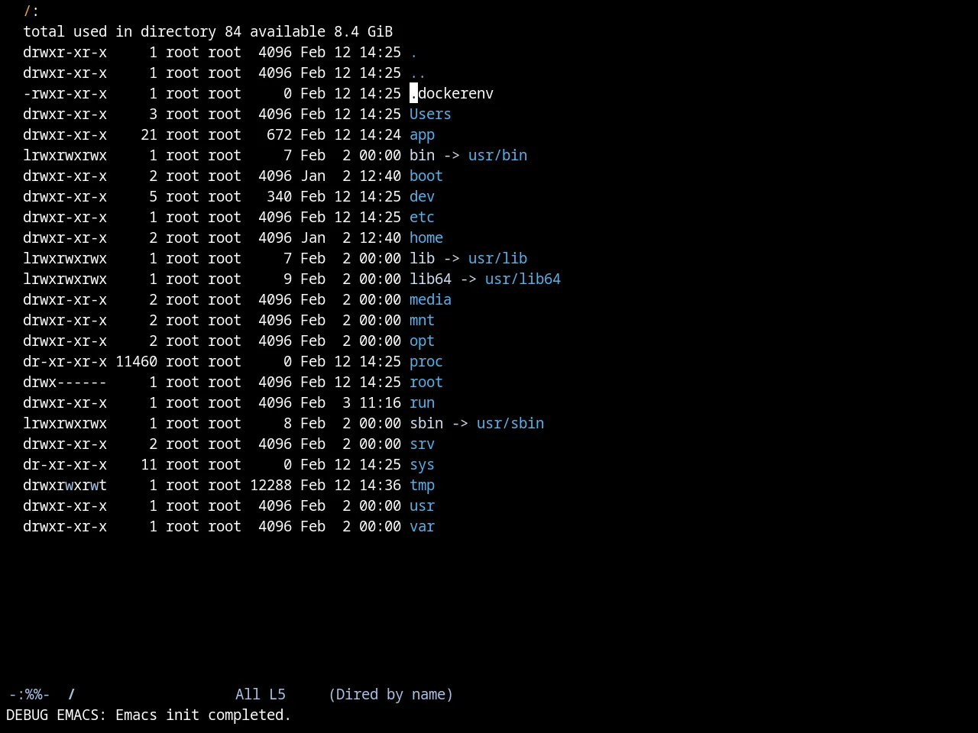
Task: Select the sys directory
Action: click(422, 464)
